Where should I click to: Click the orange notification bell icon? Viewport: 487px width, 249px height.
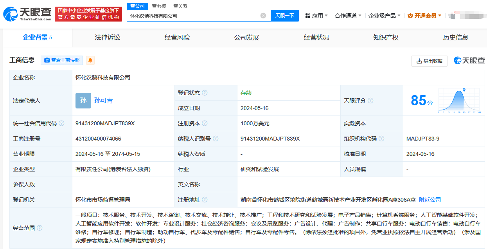(x=90, y=60)
